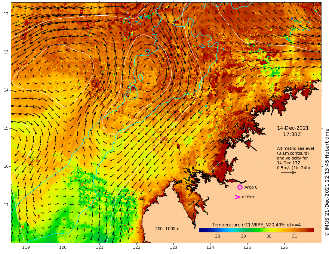
Task: Click the '0.5m/s (1kt 24h)' scale text
Action: (x=293, y=168)
